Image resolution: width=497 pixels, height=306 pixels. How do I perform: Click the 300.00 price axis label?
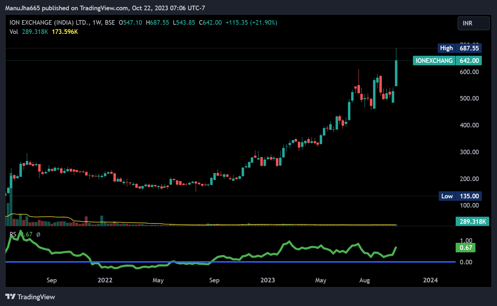469,152
